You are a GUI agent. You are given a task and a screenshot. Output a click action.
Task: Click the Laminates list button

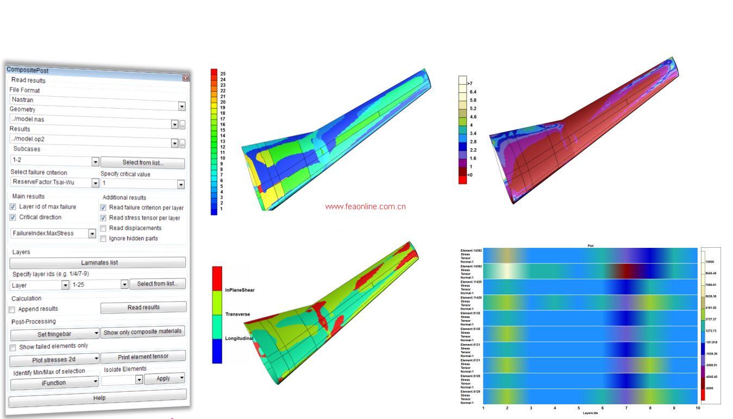pyautogui.click(x=98, y=262)
